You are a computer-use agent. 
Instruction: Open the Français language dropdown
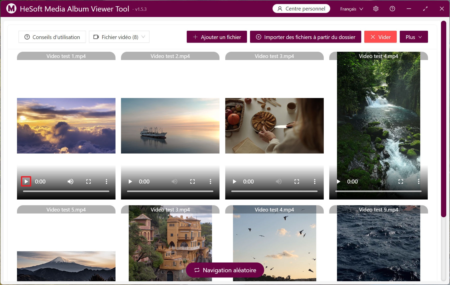[x=351, y=9]
